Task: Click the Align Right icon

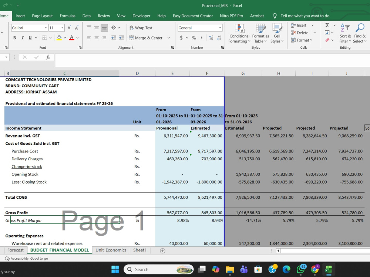Action: click(x=104, y=38)
